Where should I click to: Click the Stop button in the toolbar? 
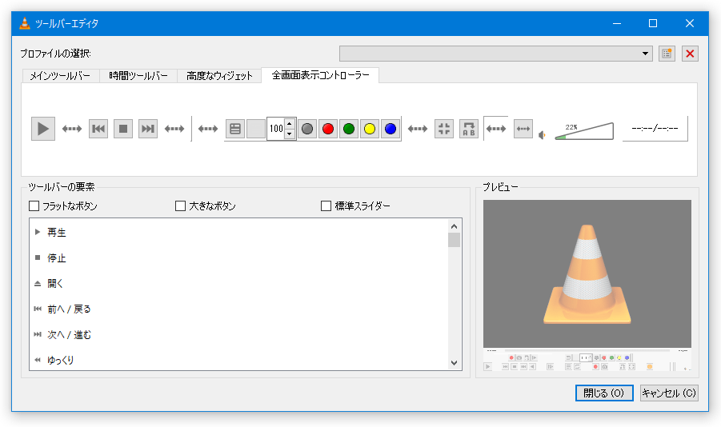click(123, 129)
